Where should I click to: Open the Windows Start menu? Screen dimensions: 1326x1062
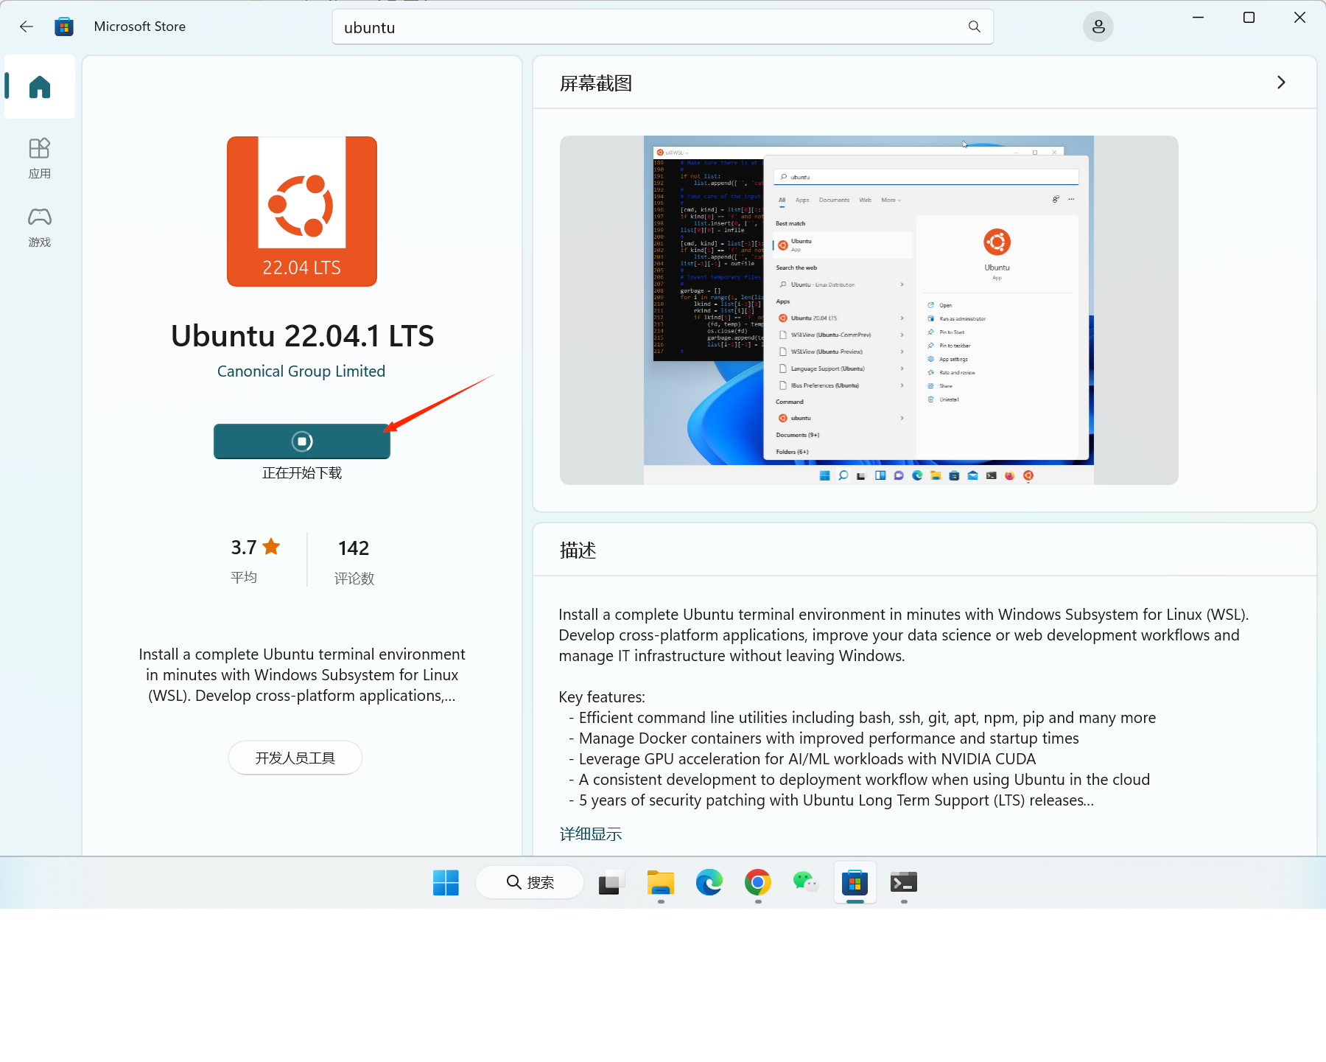(x=446, y=882)
